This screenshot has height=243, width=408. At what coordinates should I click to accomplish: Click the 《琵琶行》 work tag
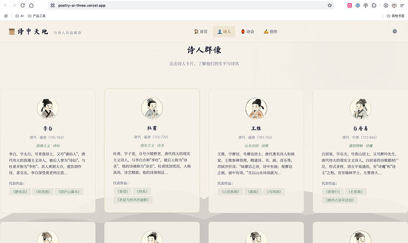coord(333,192)
